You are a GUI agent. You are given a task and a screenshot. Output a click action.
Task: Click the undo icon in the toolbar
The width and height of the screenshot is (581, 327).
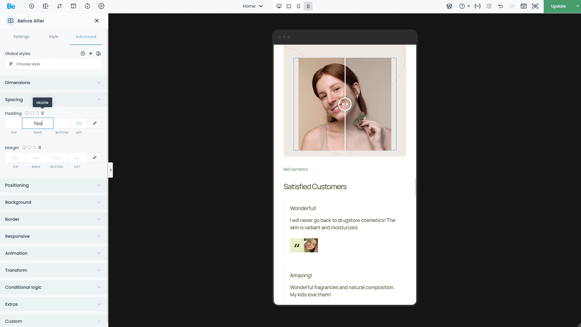(501, 6)
